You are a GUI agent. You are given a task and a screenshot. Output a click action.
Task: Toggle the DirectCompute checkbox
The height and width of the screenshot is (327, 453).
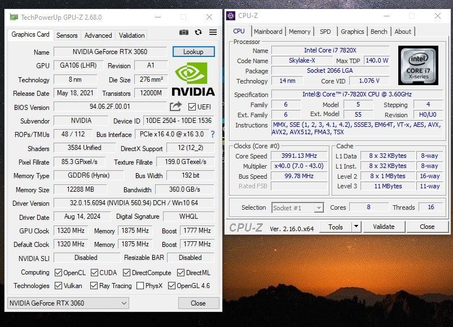pos(126,273)
